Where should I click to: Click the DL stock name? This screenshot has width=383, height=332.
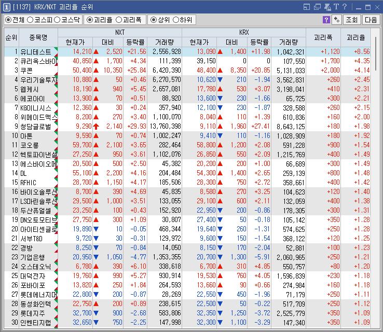(23, 173)
